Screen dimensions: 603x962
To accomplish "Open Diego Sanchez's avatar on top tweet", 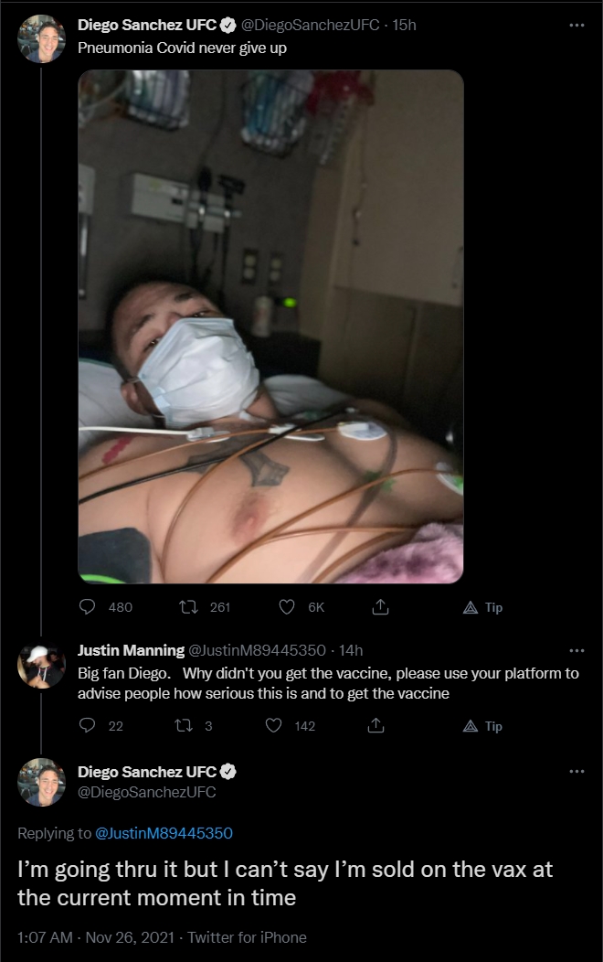I will point(41,39).
